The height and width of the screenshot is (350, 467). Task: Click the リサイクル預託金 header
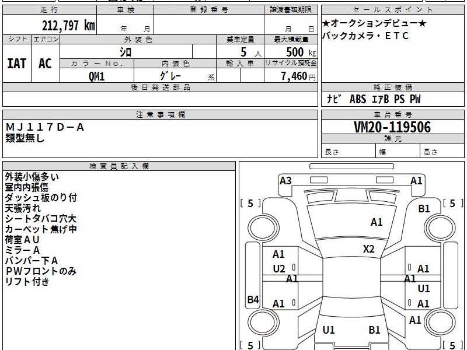tap(291, 64)
